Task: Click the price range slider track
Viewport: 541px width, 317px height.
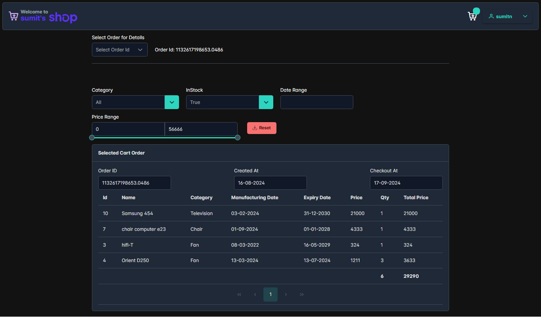Action: point(165,138)
